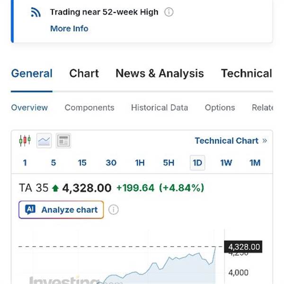Select the candlestick chart type icon
This screenshot has width=284, height=284.
(25, 140)
